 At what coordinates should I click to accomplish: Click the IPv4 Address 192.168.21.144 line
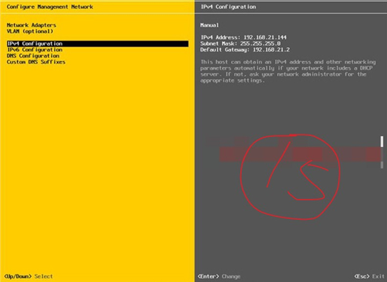point(244,37)
